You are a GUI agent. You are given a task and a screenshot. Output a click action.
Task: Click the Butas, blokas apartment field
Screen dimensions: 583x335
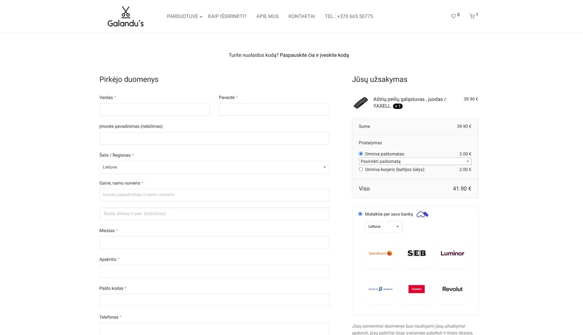(214, 214)
